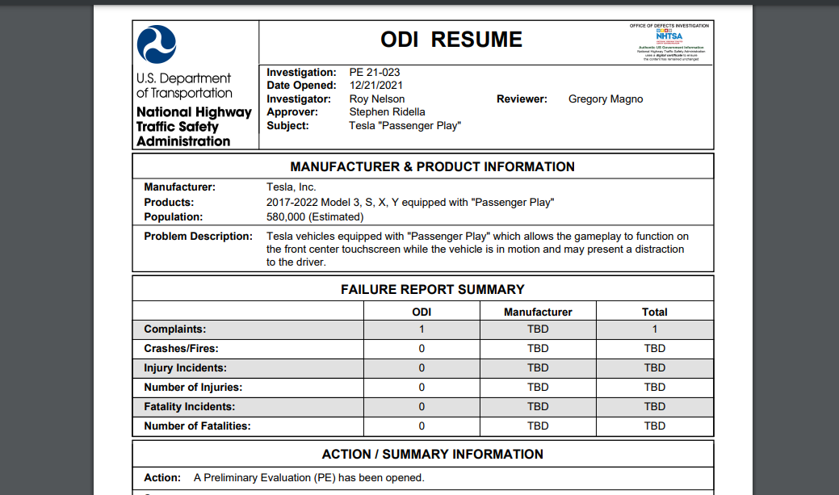Select investigator name 'Roy Nelson'
Screen dimensions: 839x495
tap(377, 99)
